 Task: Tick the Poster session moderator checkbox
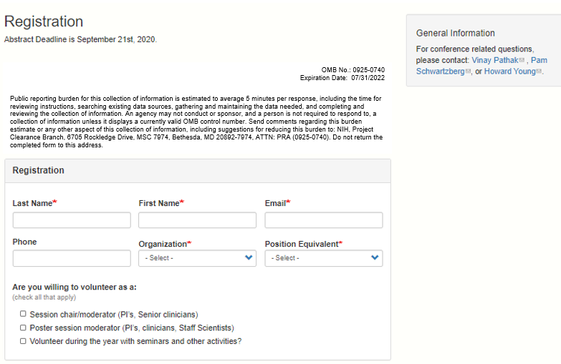[x=23, y=328]
